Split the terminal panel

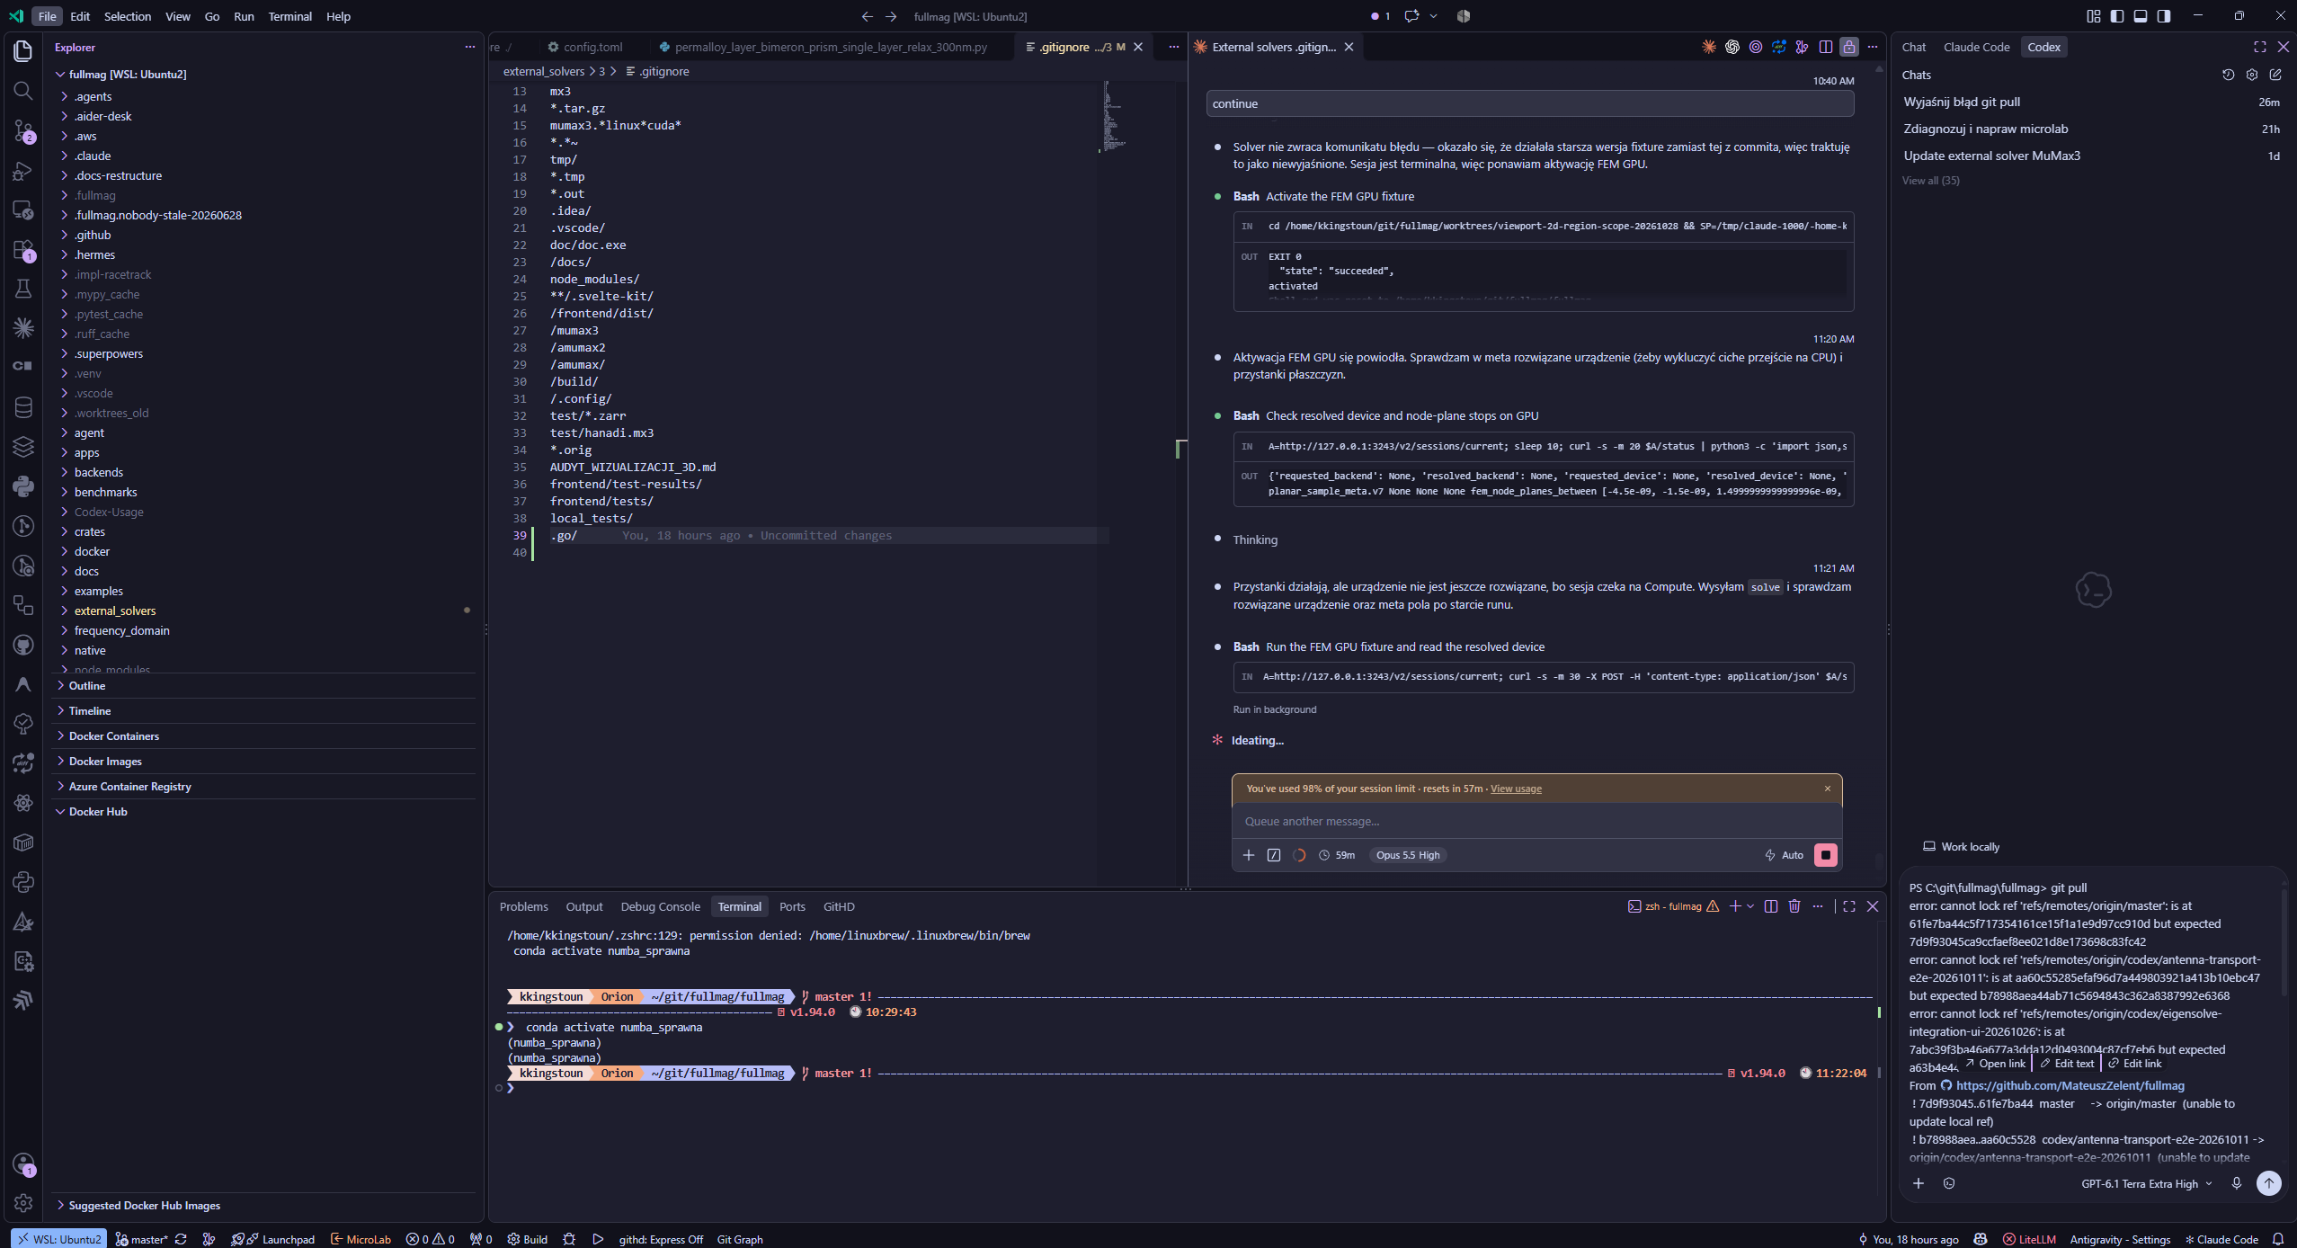click(x=1771, y=906)
